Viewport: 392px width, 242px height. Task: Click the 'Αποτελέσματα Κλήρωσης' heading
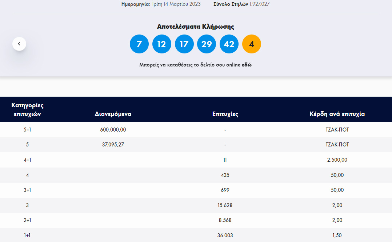click(195, 27)
